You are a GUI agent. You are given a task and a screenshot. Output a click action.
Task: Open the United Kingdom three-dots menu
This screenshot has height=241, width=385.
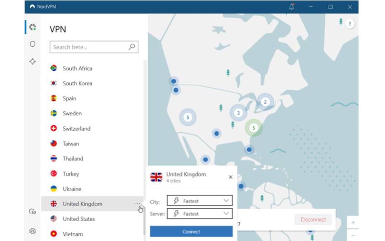pyautogui.click(x=137, y=204)
